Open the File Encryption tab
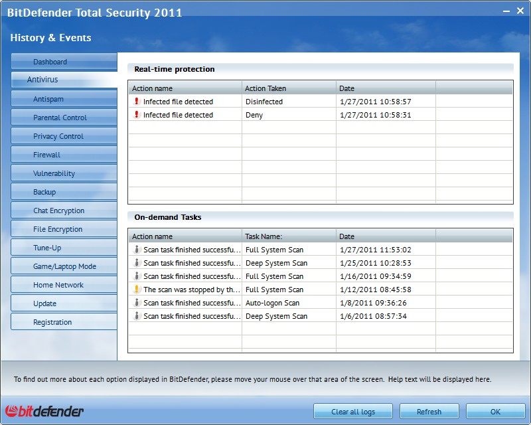 tap(64, 230)
